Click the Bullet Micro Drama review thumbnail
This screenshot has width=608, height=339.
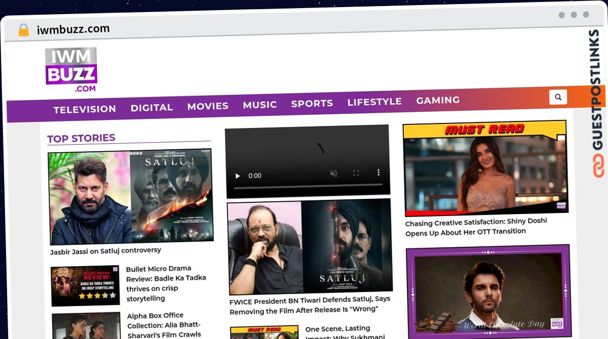[x=86, y=286]
